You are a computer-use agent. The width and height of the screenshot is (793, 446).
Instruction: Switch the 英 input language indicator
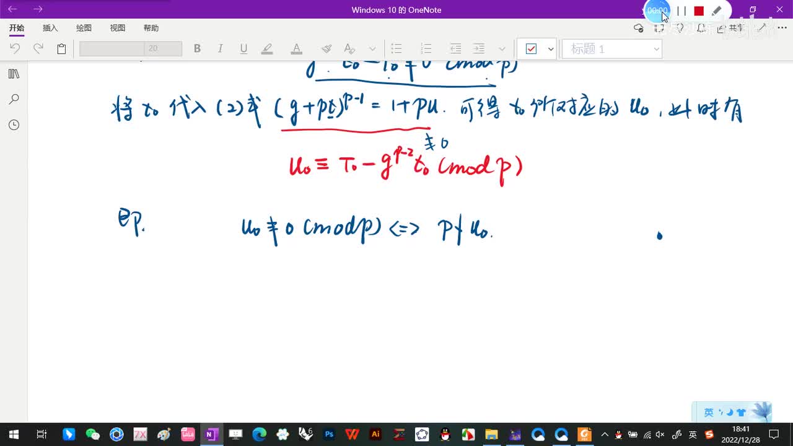[693, 434]
